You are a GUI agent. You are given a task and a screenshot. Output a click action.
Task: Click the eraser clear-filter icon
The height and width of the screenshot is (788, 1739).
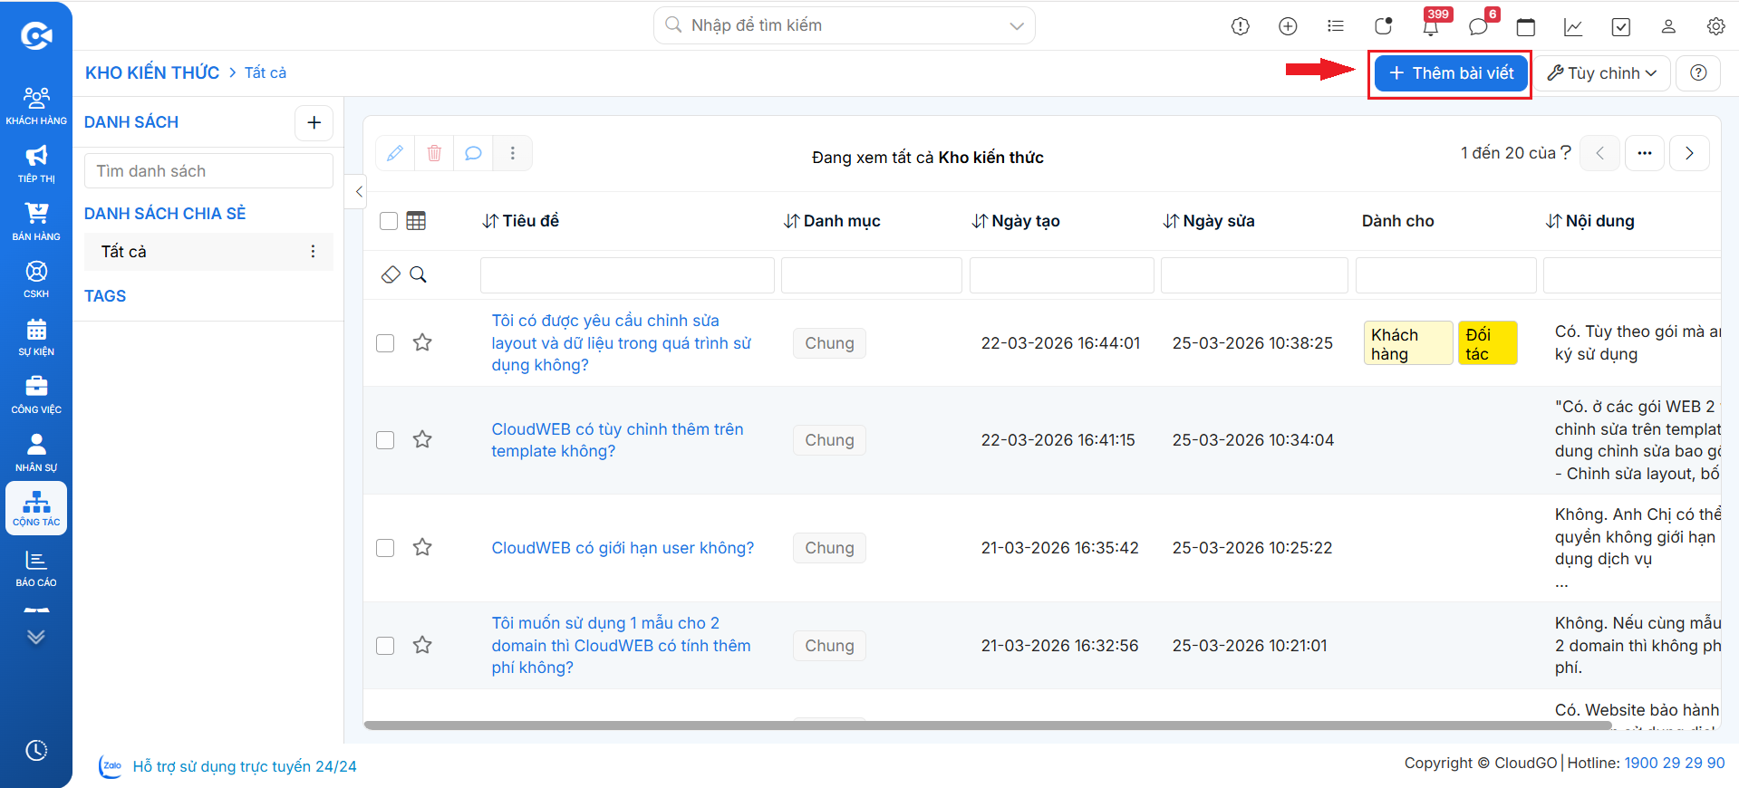391,274
